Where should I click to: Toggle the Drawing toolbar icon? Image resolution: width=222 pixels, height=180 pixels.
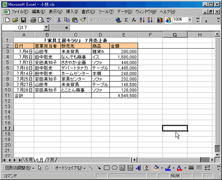(x=168, y=20)
